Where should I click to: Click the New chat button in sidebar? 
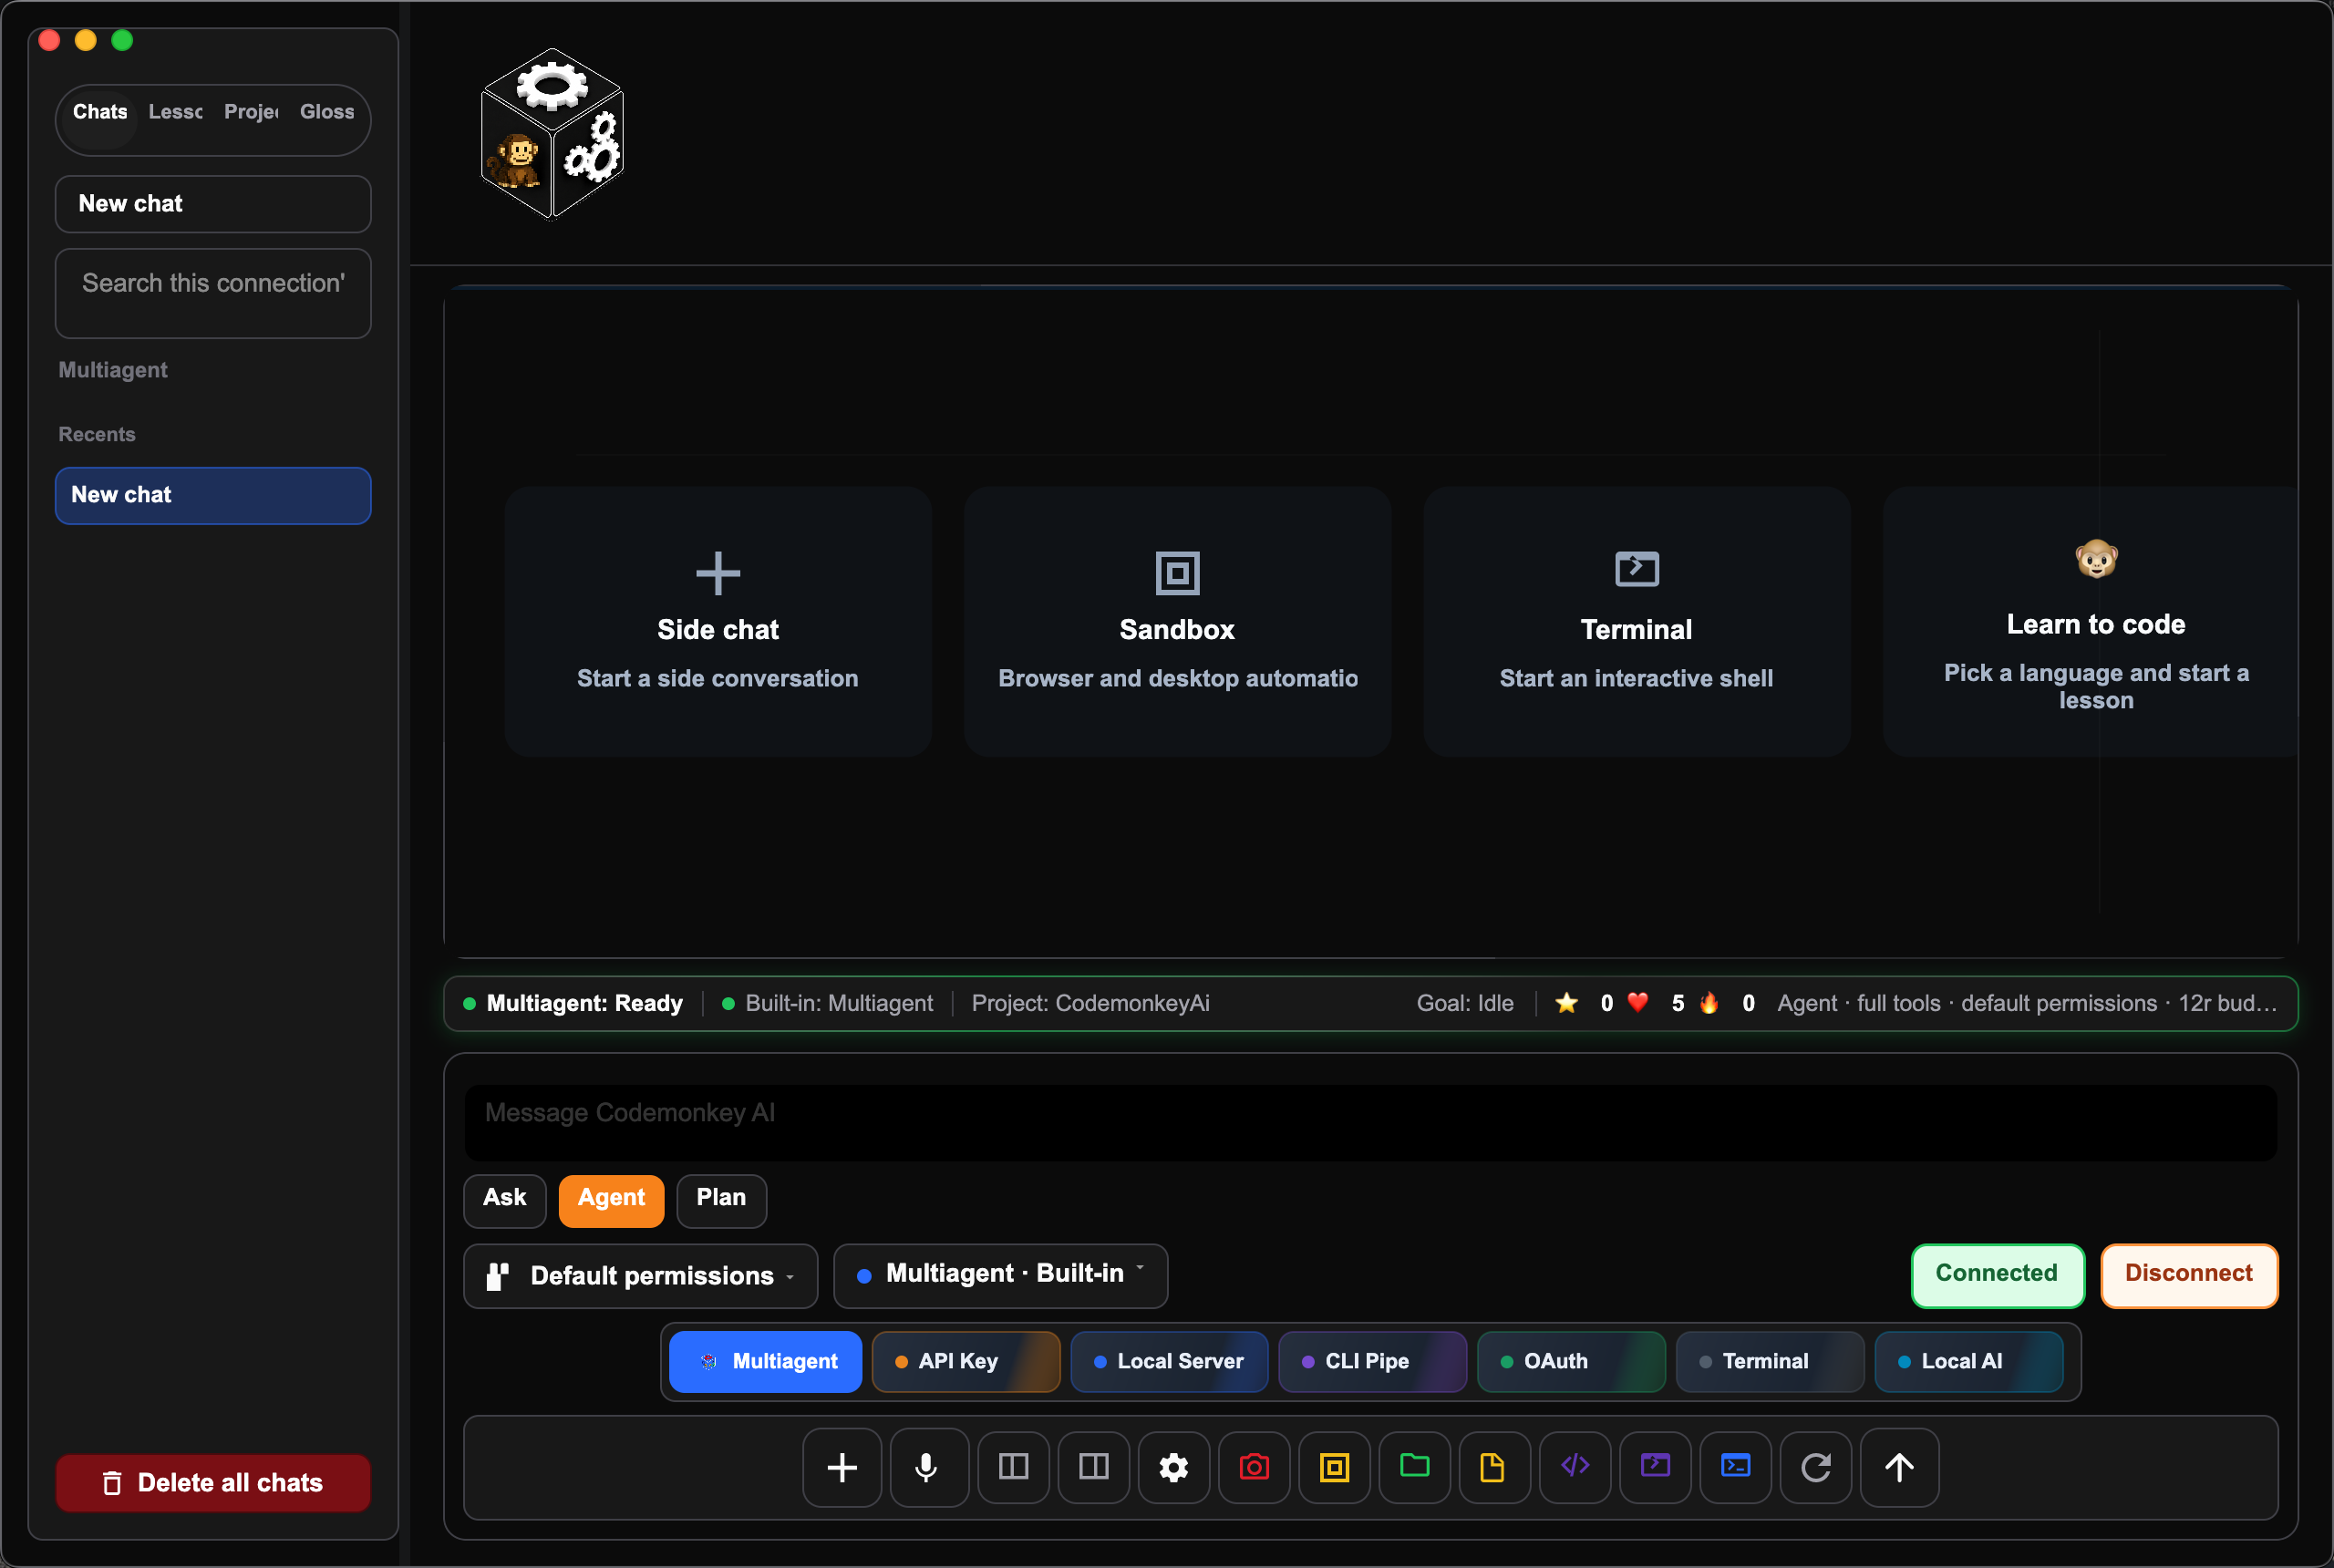[213, 204]
